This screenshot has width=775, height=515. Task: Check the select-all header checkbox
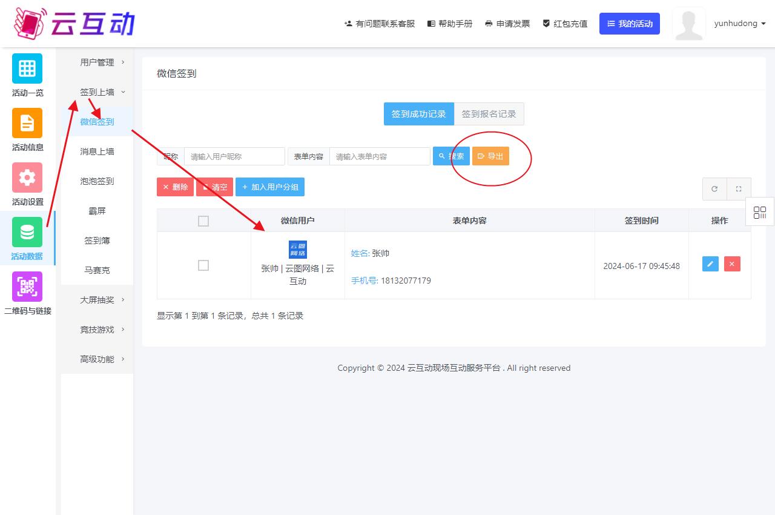coord(203,221)
